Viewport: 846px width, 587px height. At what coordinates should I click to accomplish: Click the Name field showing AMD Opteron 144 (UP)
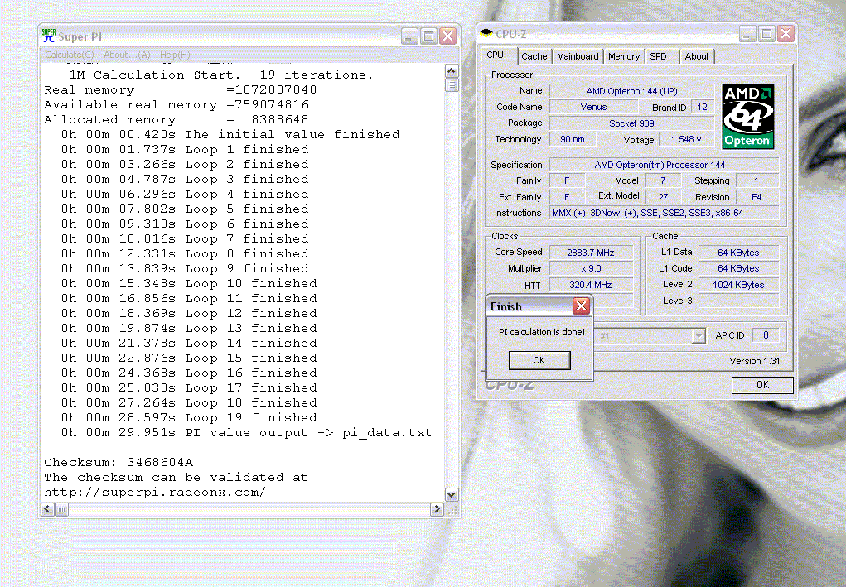(631, 91)
